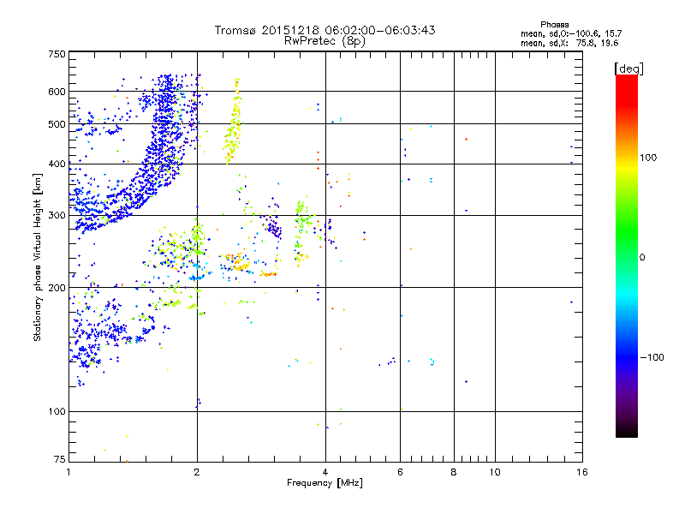Click the y-axis tick label '100'
This screenshot has width=685, height=514.
[57, 412]
